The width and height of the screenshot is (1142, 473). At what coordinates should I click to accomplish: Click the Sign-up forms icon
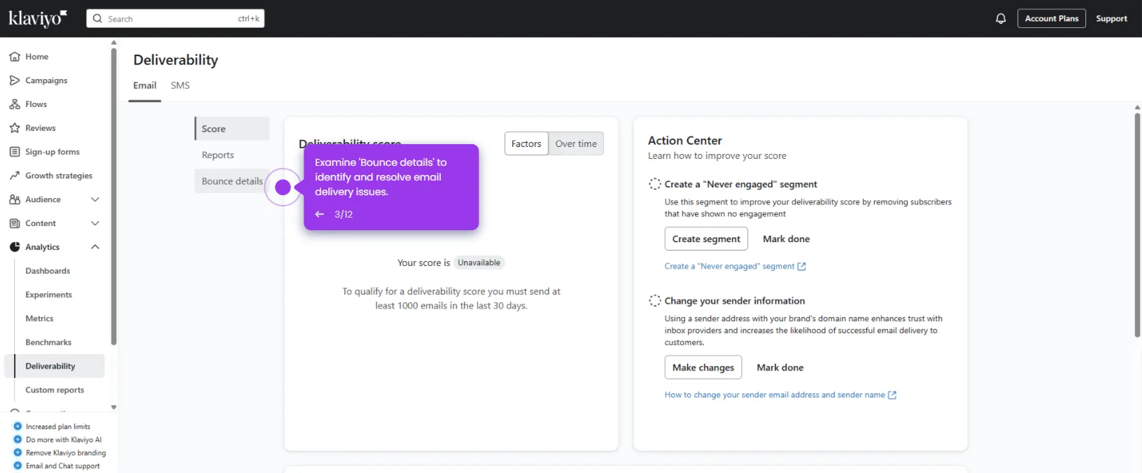point(15,152)
